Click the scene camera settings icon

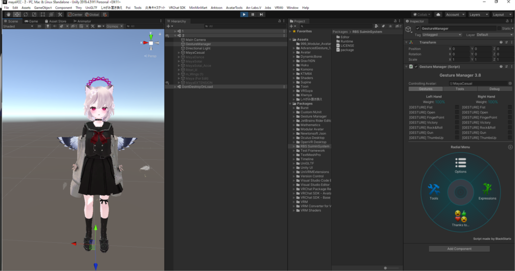[x=100, y=26]
